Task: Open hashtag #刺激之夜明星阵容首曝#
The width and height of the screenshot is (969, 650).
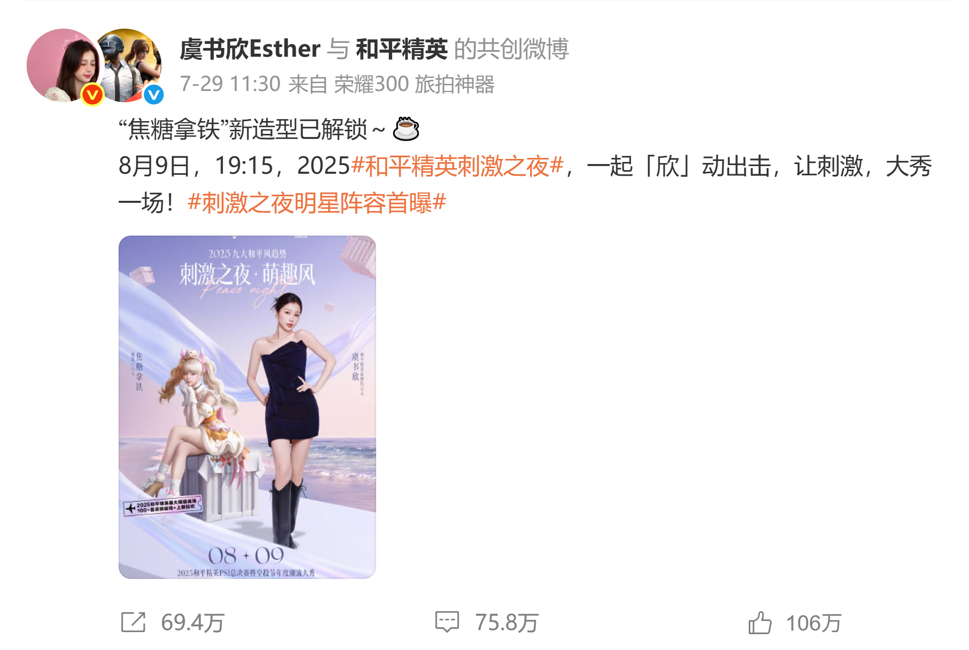Action: (x=317, y=203)
